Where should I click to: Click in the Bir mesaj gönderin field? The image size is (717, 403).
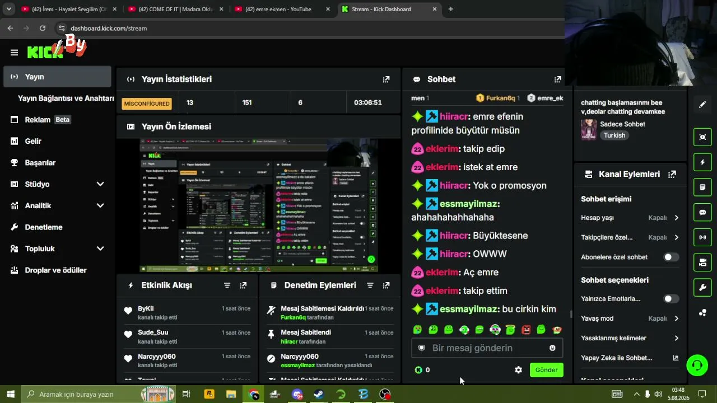487,348
